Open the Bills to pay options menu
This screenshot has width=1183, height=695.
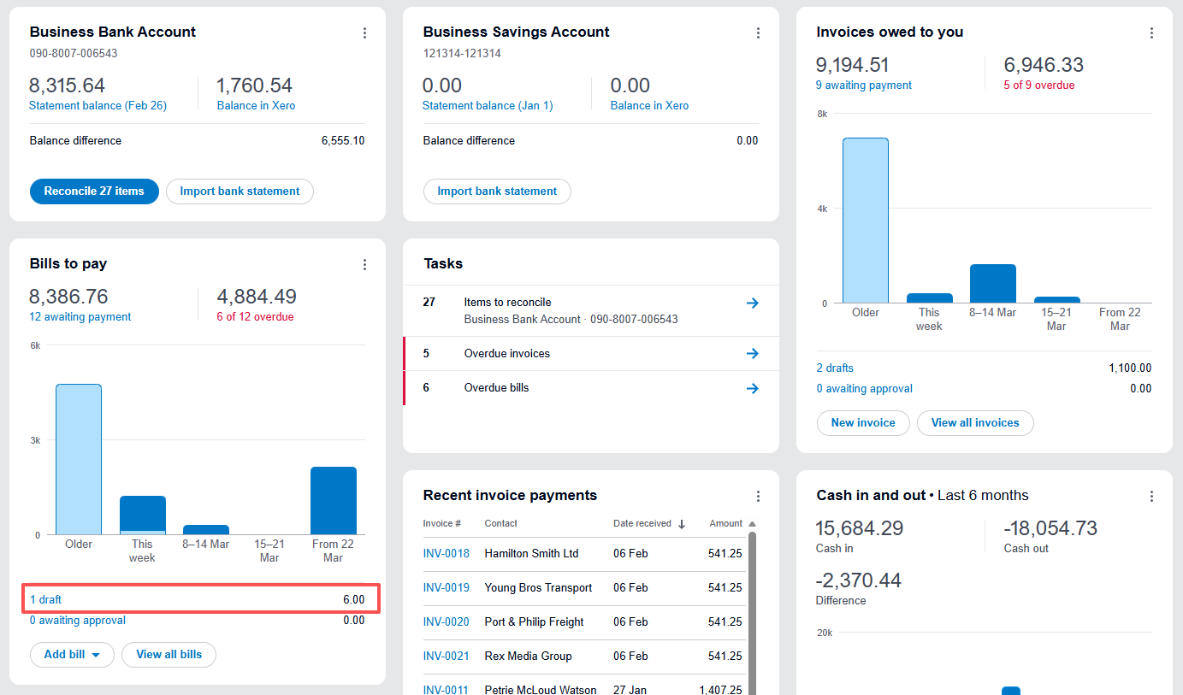365,265
